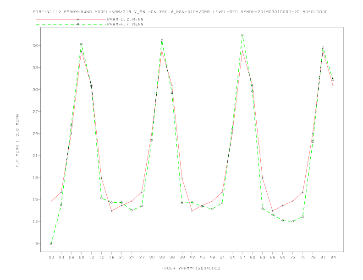Click x-axis tick label 24
The height and width of the screenshot is (280, 363).
pos(132,257)
